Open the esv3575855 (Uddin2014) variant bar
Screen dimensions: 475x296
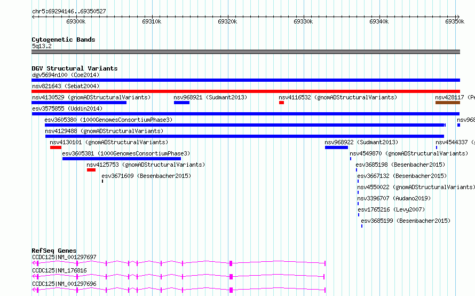(246, 114)
